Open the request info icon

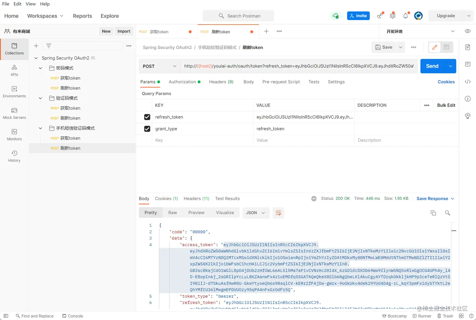[467, 99]
